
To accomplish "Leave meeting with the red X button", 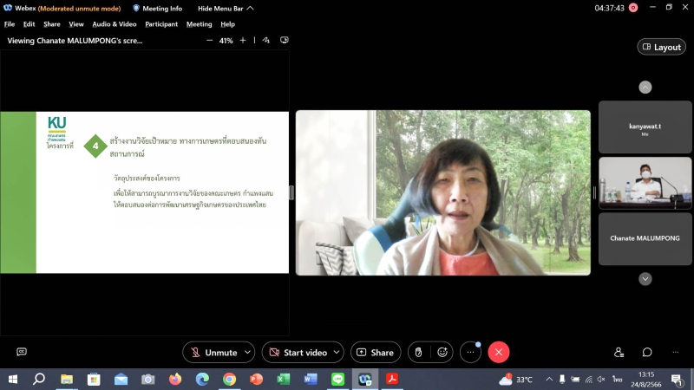I will pos(498,353).
